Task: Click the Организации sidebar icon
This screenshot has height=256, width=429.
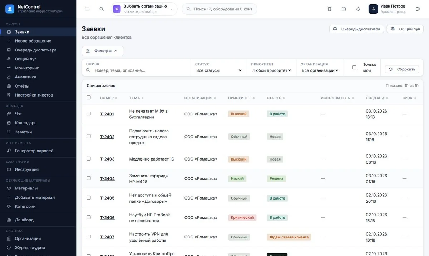Action: click(x=9, y=238)
